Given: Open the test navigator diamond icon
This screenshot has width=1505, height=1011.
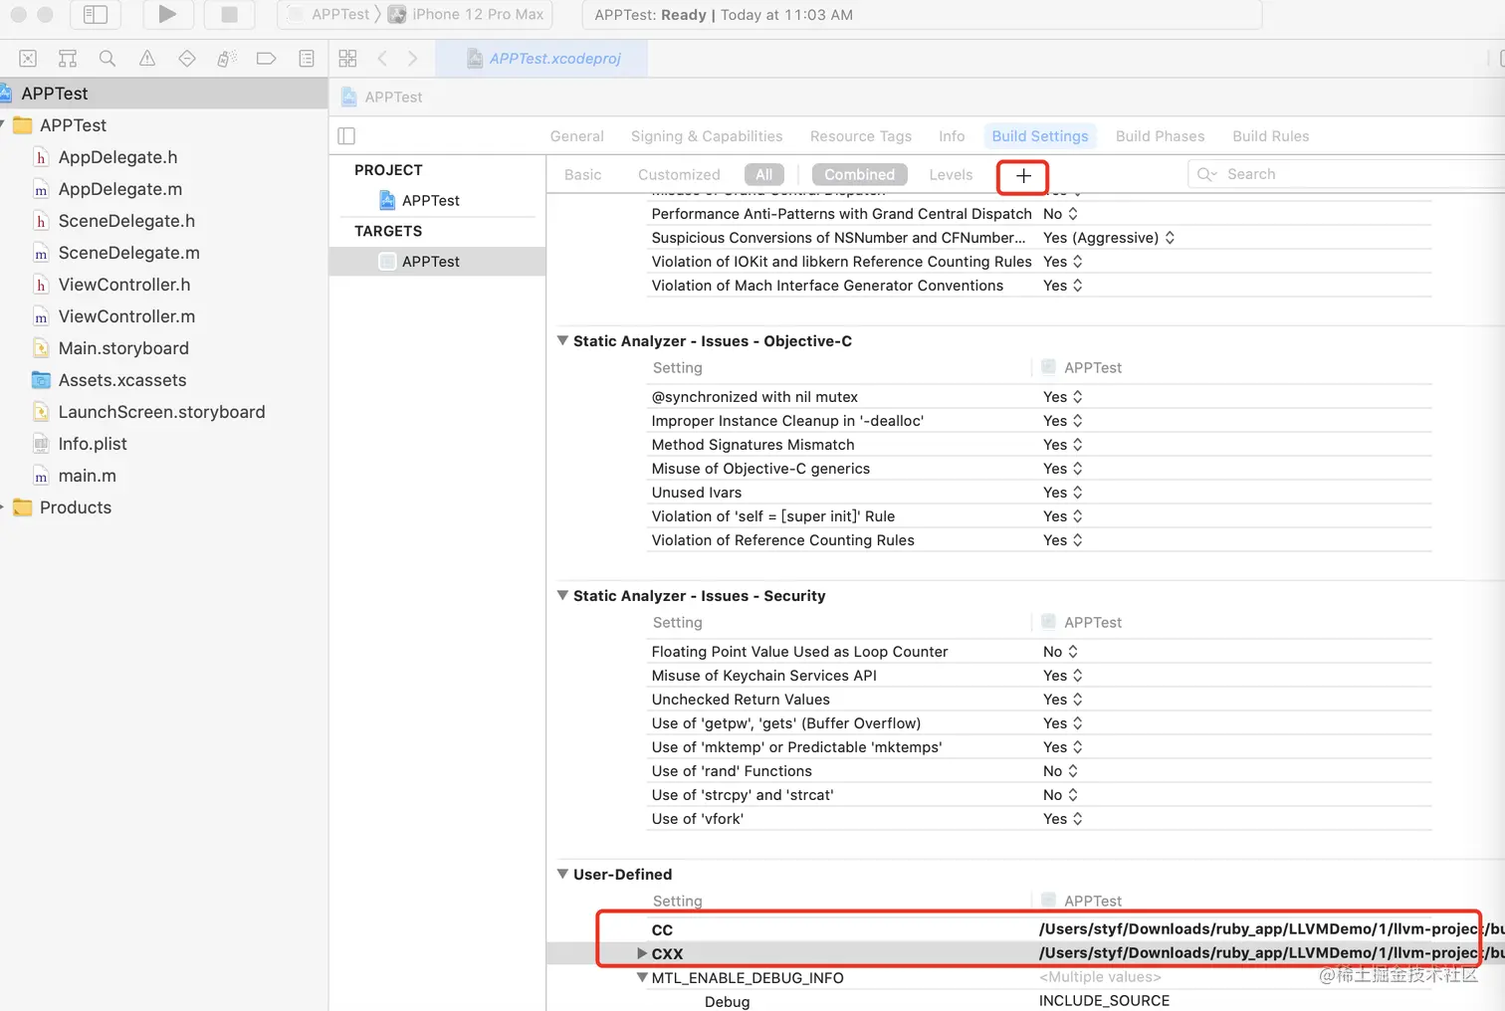Looking at the screenshot, I should pos(187,59).
